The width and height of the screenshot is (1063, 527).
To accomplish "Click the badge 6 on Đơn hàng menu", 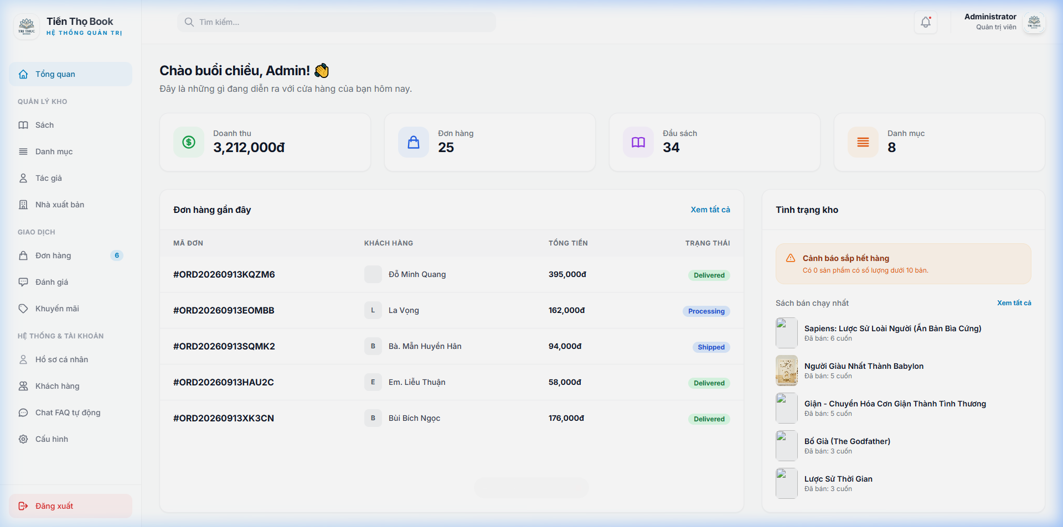I will 117,255.
